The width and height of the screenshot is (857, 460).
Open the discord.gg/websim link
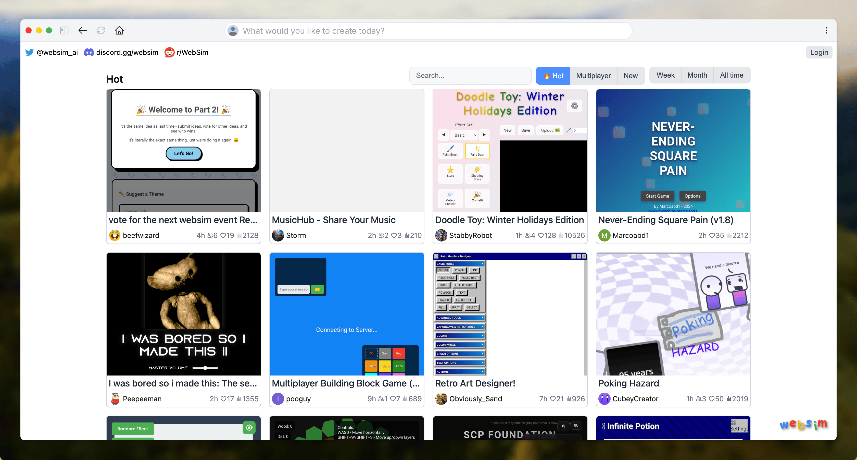(x=121, y=52)
